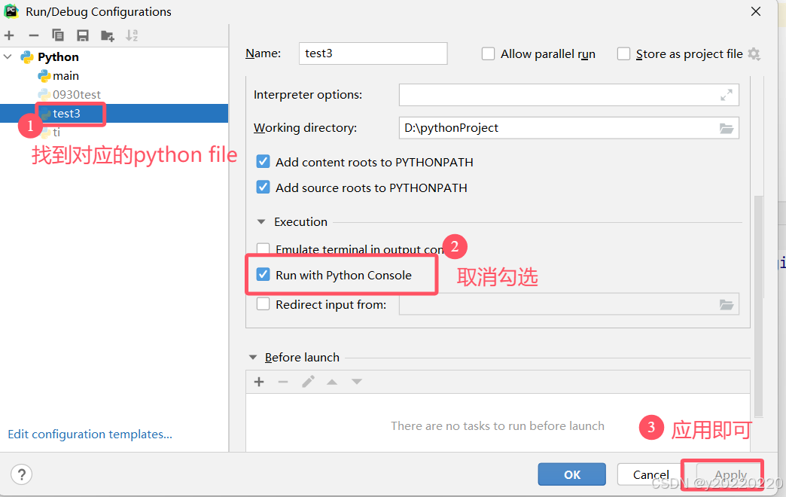Copy the selected run configuration

pyautogui.click(x=58, y=35)
